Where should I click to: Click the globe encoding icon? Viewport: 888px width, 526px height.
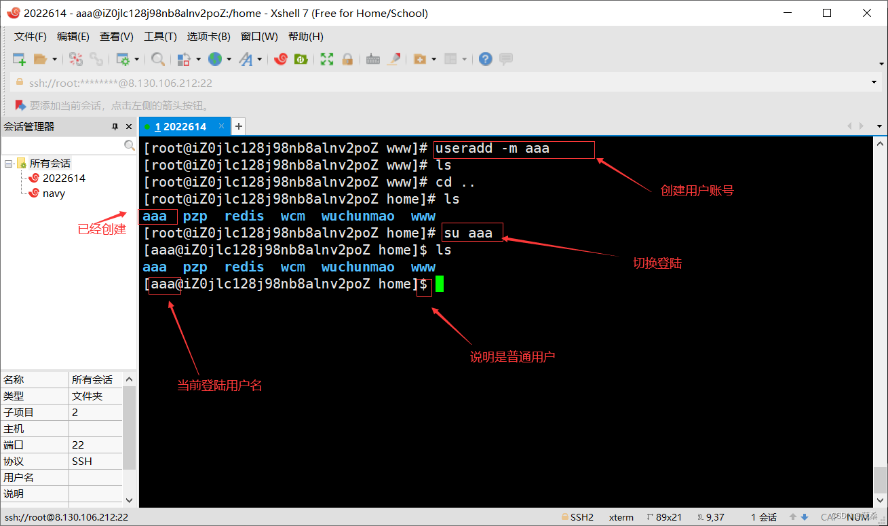(215, 59)
